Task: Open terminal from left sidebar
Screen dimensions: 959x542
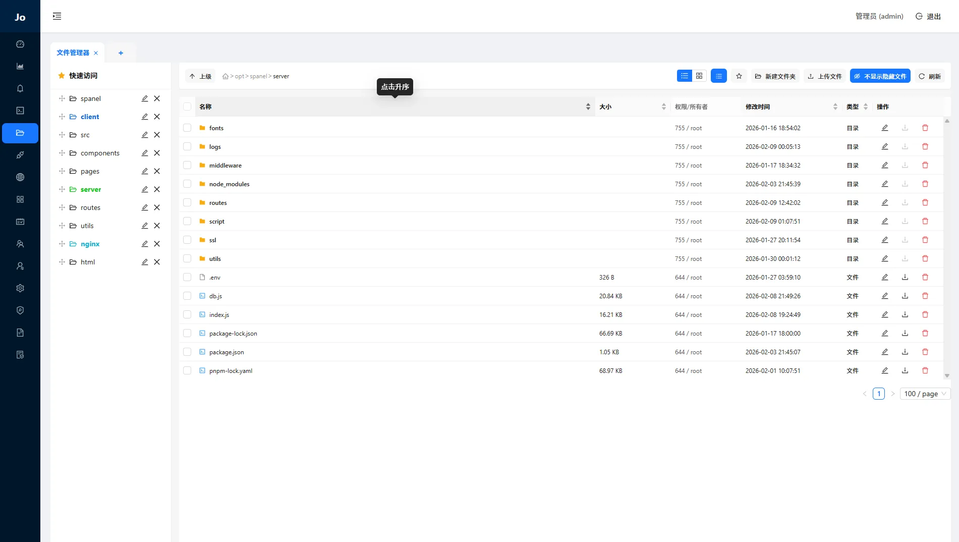Action: click(20, 111)
